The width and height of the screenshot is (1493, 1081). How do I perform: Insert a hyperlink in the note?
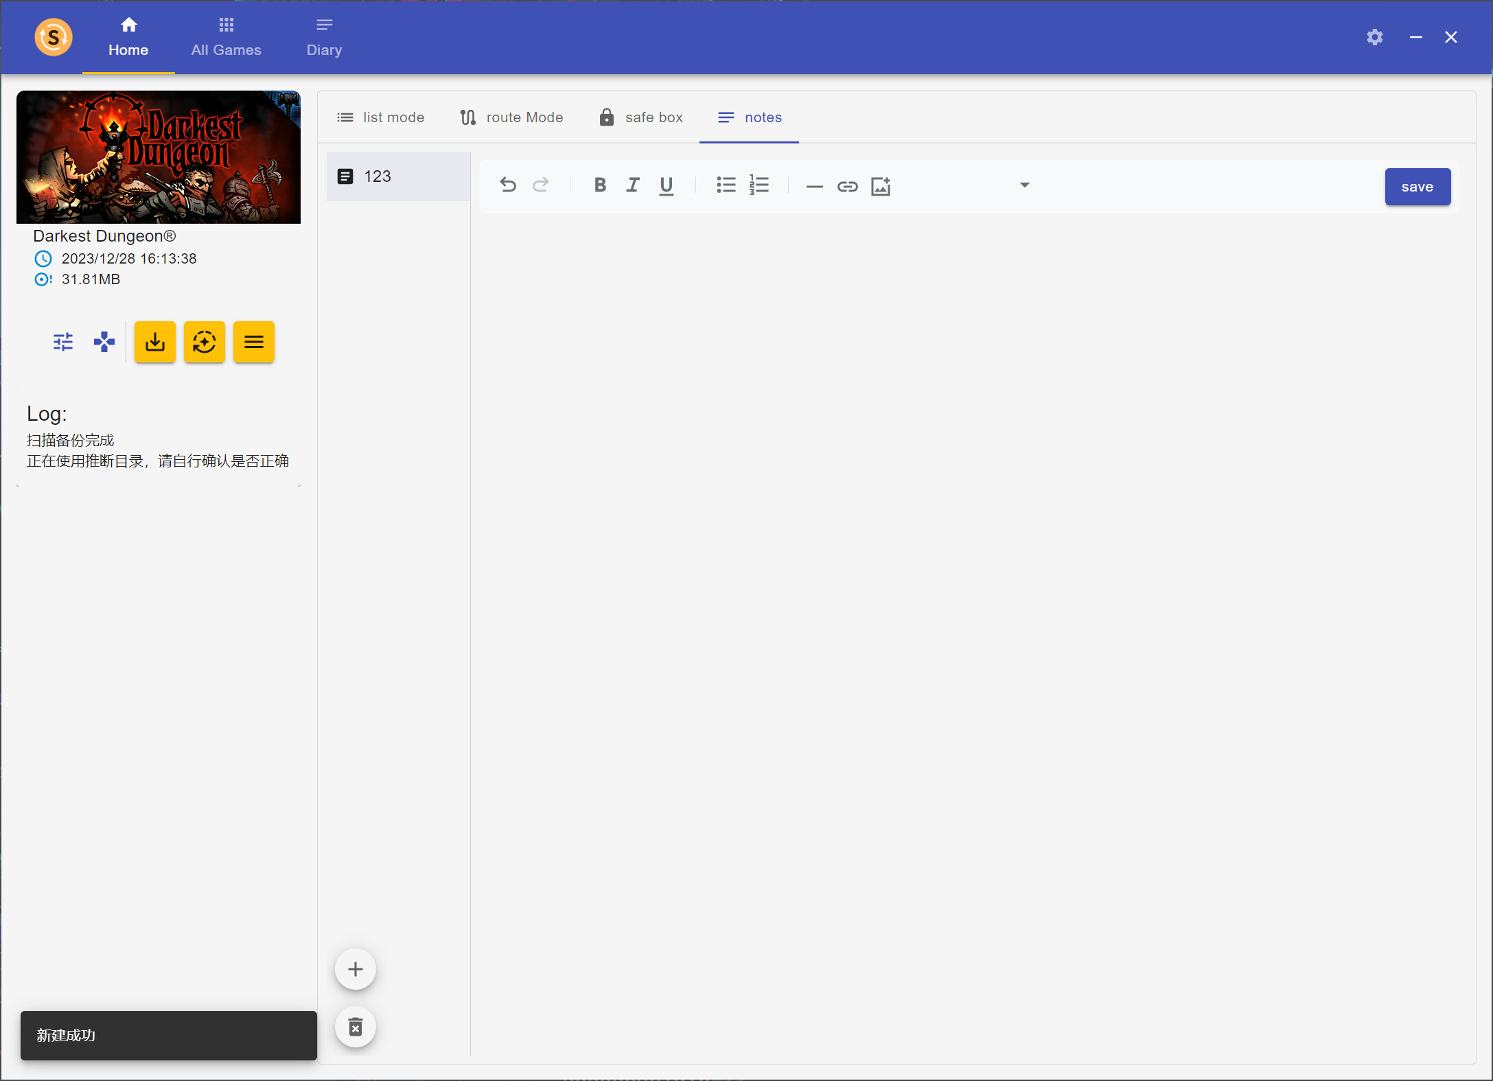pos(848,186)
